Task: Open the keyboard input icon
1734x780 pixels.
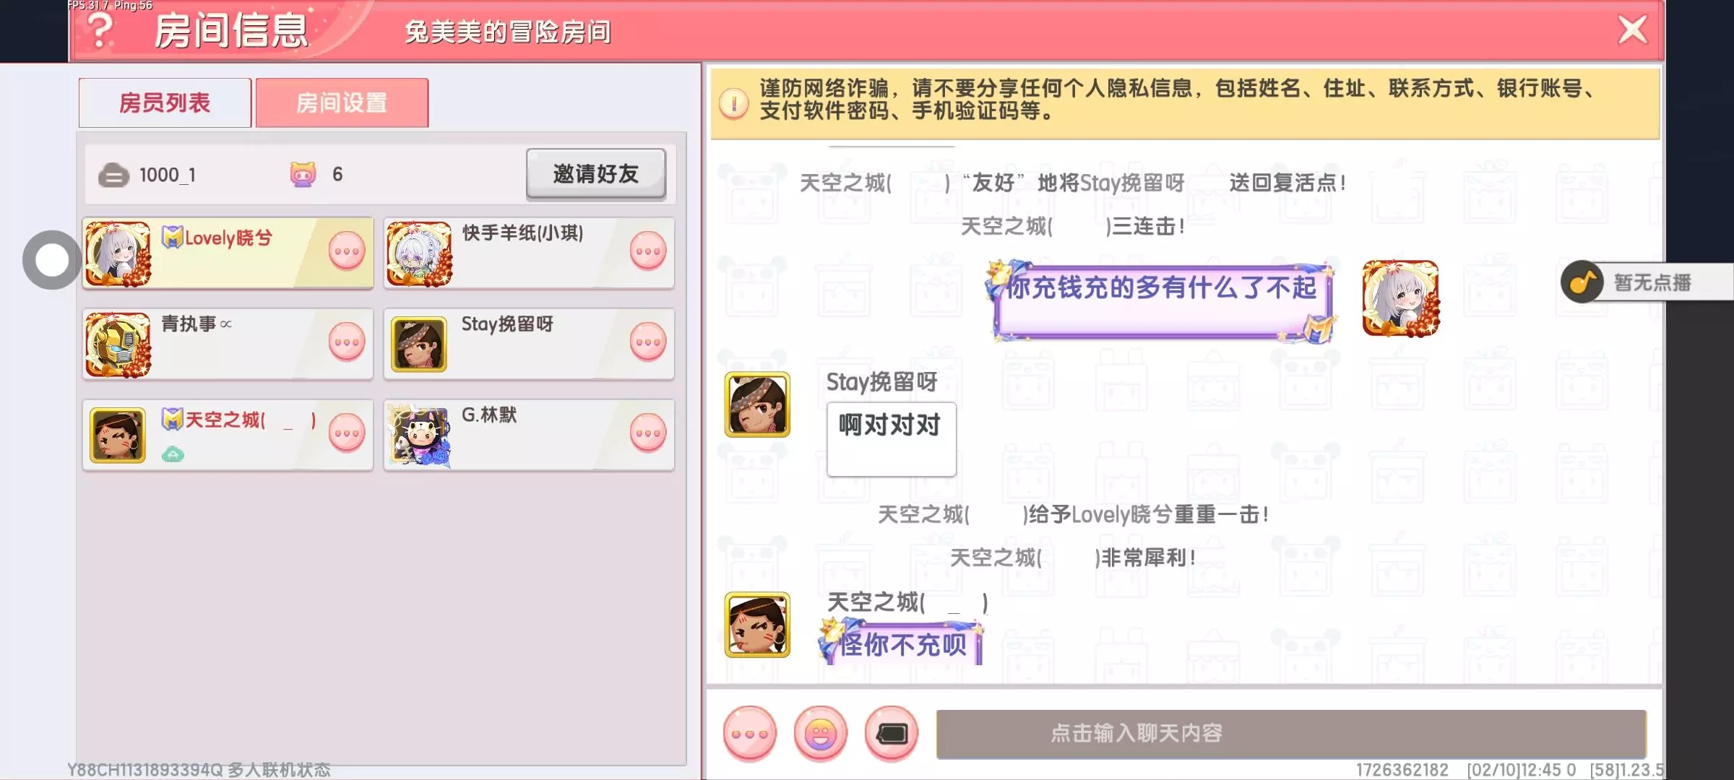Action: click(x=892, y=734)
